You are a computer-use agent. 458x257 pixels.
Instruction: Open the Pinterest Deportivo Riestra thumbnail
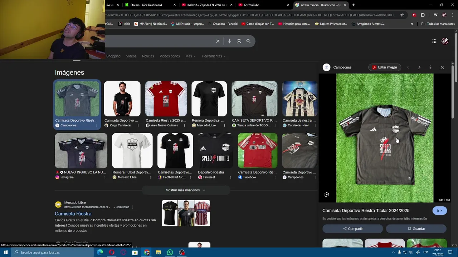point(215,151)
